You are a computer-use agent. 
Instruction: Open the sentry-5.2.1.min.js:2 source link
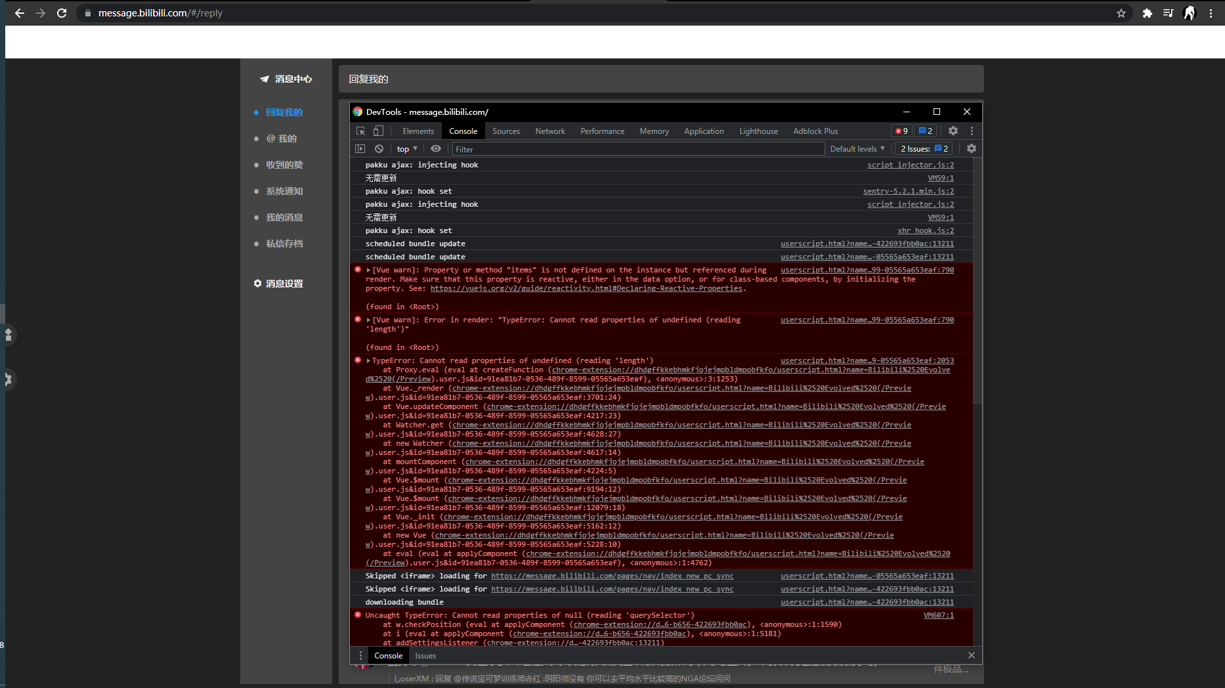(x=909, y=192)
